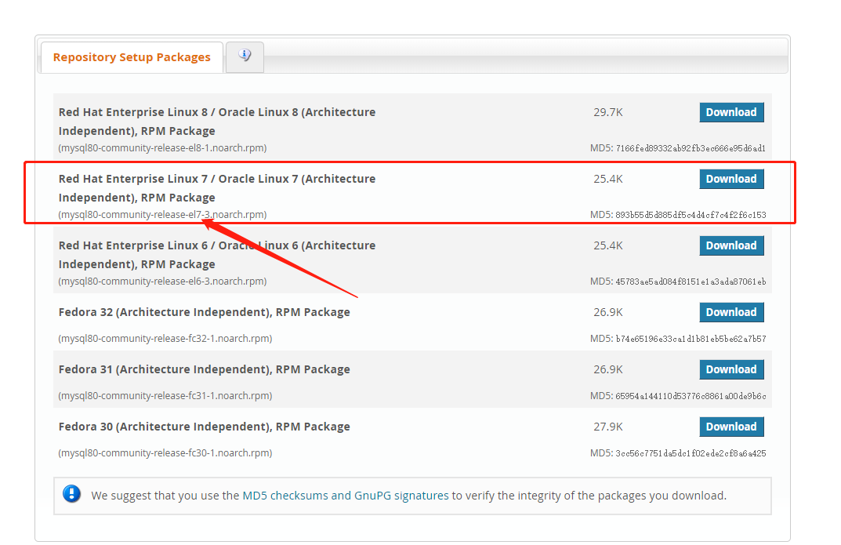
Task: Download the Fedora 31 RPM package
Action: click(730, 369)
